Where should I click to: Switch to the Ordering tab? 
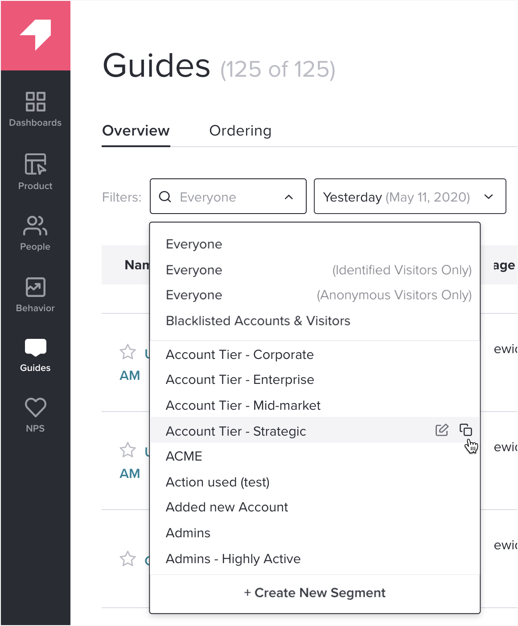tap(240, 131)
